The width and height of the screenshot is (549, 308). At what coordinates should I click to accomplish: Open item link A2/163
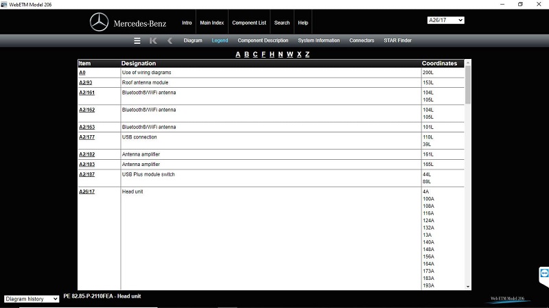pos(87,127)
